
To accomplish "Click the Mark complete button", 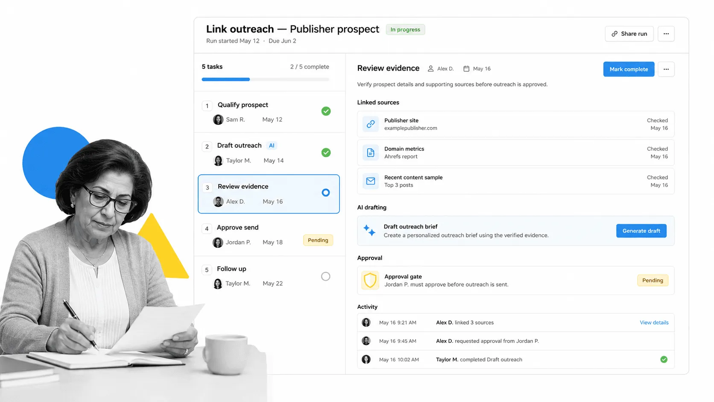I will (629, 69).
